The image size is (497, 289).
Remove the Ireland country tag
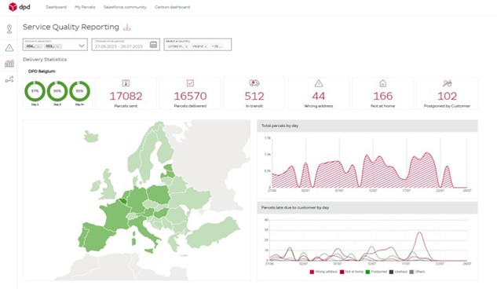(x=206, y=46)
